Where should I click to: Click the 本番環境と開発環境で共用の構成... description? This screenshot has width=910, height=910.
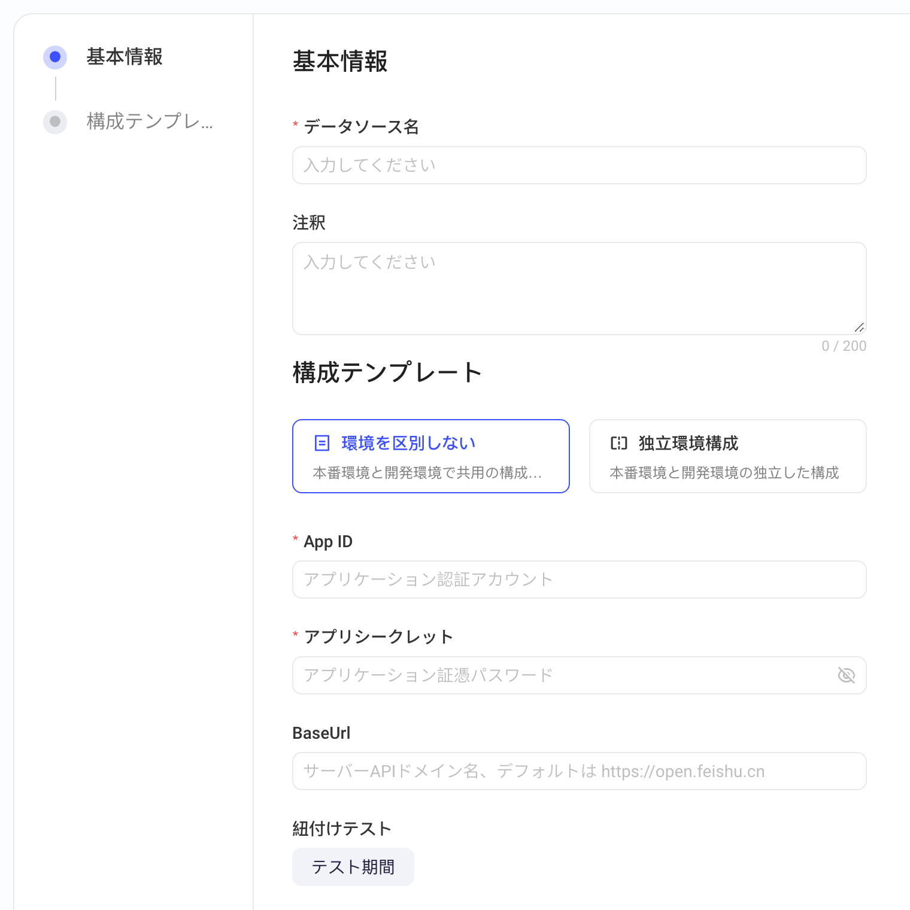[x=427, y=473]
